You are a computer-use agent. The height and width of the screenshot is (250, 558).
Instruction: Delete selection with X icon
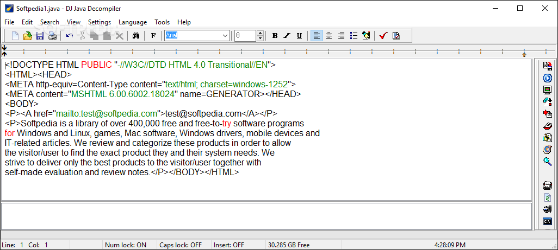119,36
